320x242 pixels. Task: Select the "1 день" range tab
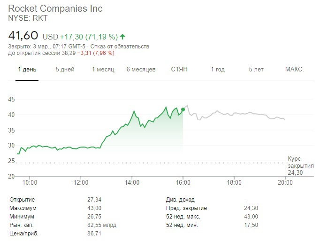(x=27, y=70)
